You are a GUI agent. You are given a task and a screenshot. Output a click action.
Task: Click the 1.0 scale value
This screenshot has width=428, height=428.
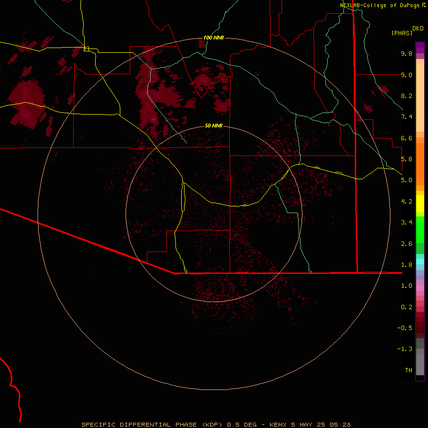point(407,286)
